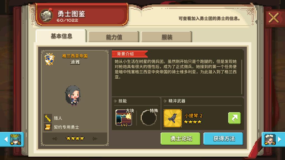Click the background intro scrollbar

pos(242,77)
